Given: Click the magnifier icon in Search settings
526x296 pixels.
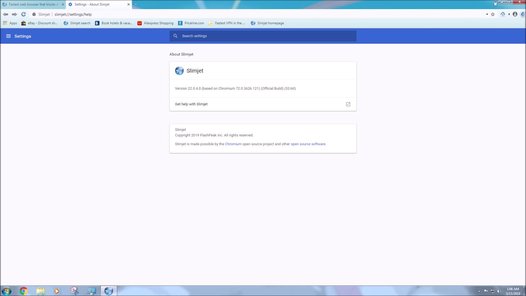Looking at the screenshot, I should click(x=175, y=36).
